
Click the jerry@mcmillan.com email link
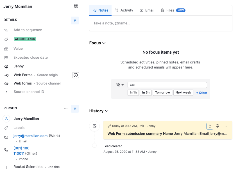[x=31, y=136]
